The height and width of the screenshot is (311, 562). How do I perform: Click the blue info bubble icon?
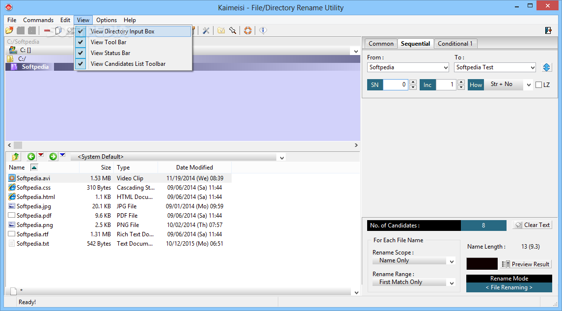263,30
